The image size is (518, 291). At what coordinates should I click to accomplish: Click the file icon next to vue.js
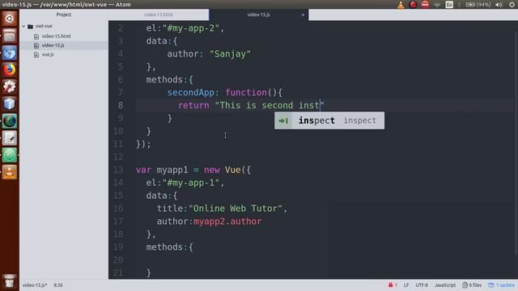[x=36, y=55]
